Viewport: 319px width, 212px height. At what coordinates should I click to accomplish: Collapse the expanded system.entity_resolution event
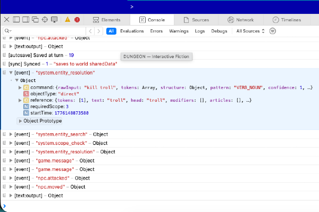tap(11, 73)
